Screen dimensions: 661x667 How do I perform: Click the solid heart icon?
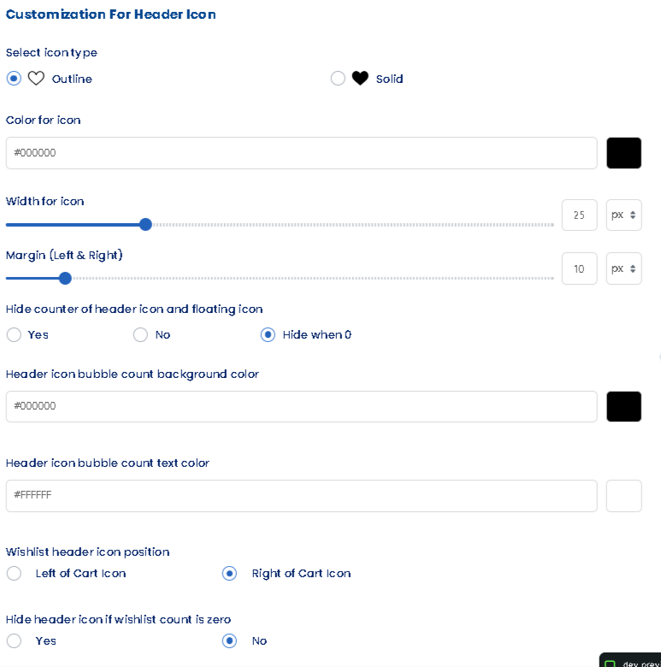(360, 79)
